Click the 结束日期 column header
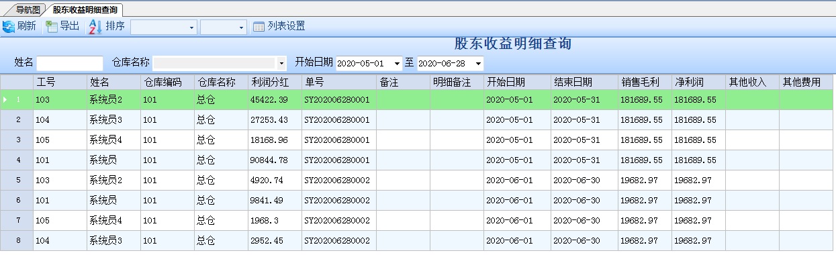Image resolution: width=836 pixels, height=255 pixels. (x=584, y=82)
